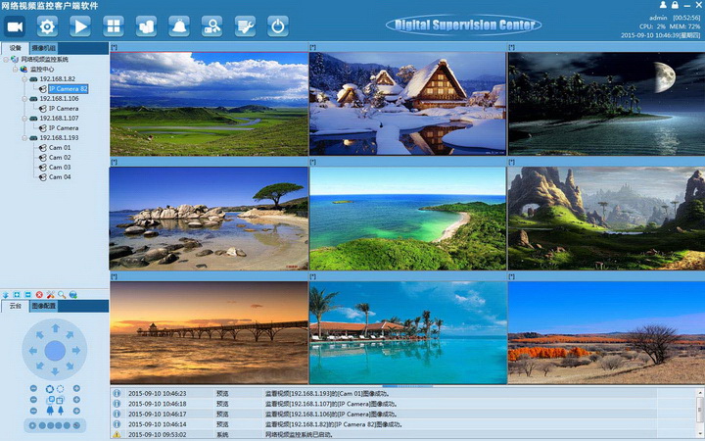Open settings with the gear icon

coord(47,26)
